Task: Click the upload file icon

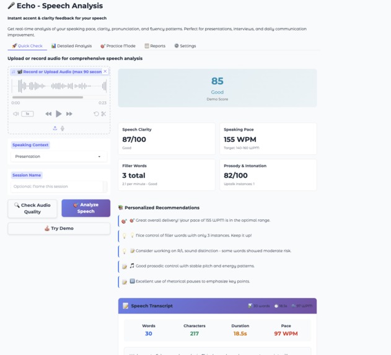Action: 55,128
